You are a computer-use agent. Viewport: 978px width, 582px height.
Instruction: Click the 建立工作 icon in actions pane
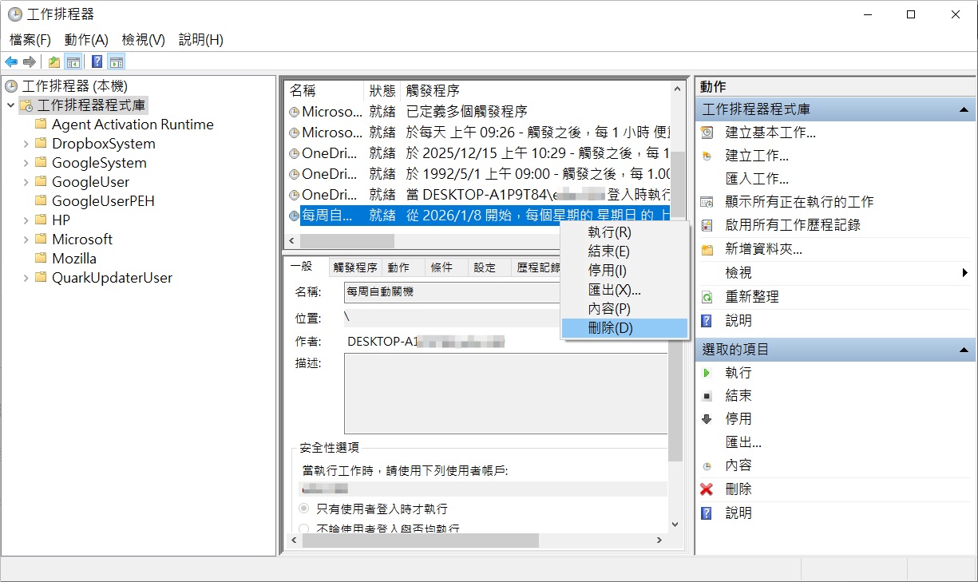tap(707, 156)
